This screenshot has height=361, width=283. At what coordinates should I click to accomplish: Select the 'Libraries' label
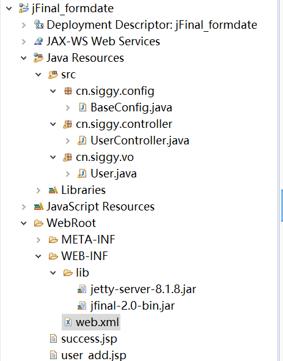[x=84, y=190]
